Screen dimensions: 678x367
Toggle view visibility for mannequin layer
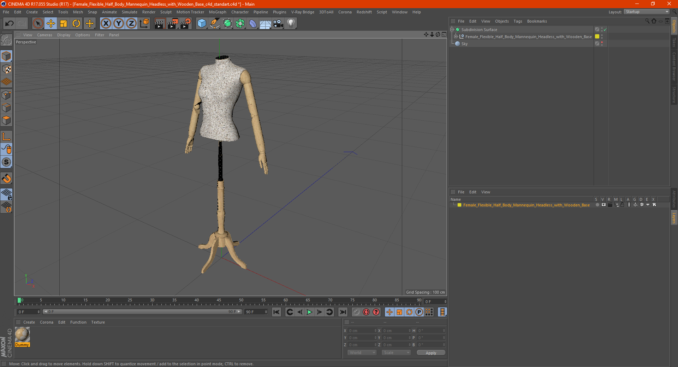pyautogui.click(x=603, y=205)
